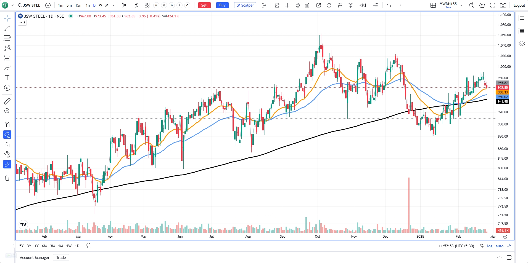Select the ruler measure tool
This screenshot has height=263, width=528.
pos(7,101)
